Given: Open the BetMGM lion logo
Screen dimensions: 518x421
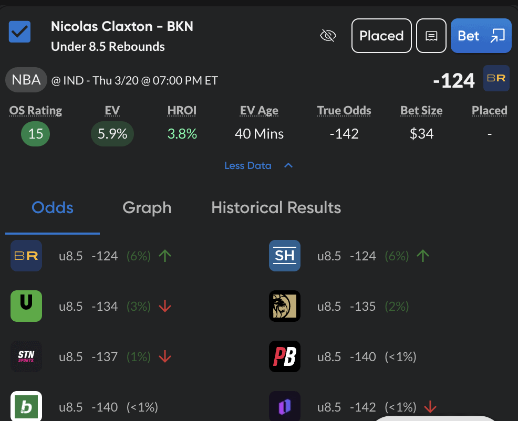Looking at the screenshot, I should tap(284, 306).
